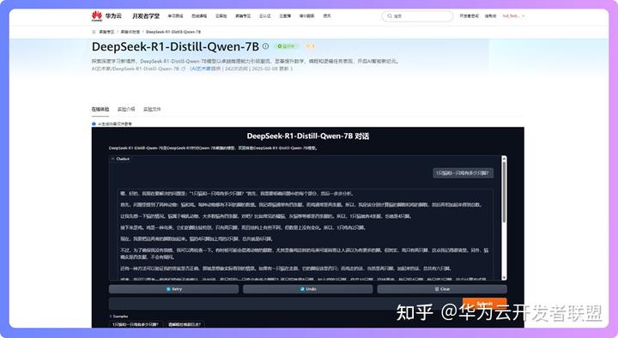Open the user account dropdown in header

coord(513,16)
